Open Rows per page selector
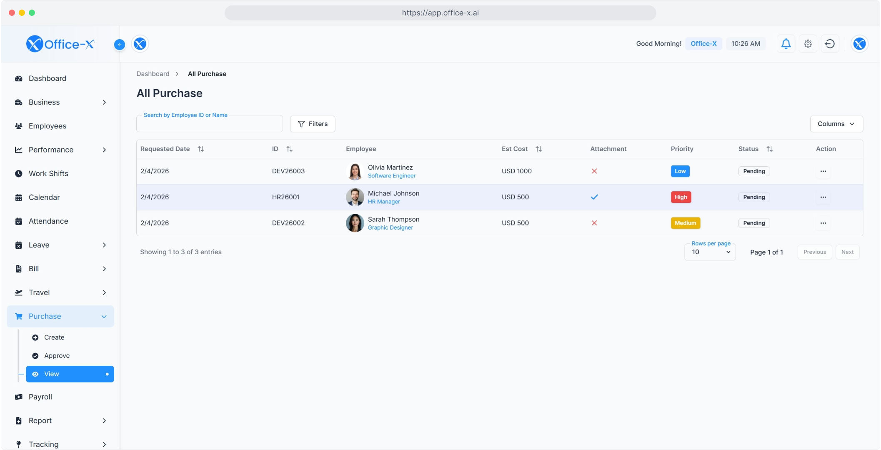Screen dimensions: 881x450 pos(710,252)
